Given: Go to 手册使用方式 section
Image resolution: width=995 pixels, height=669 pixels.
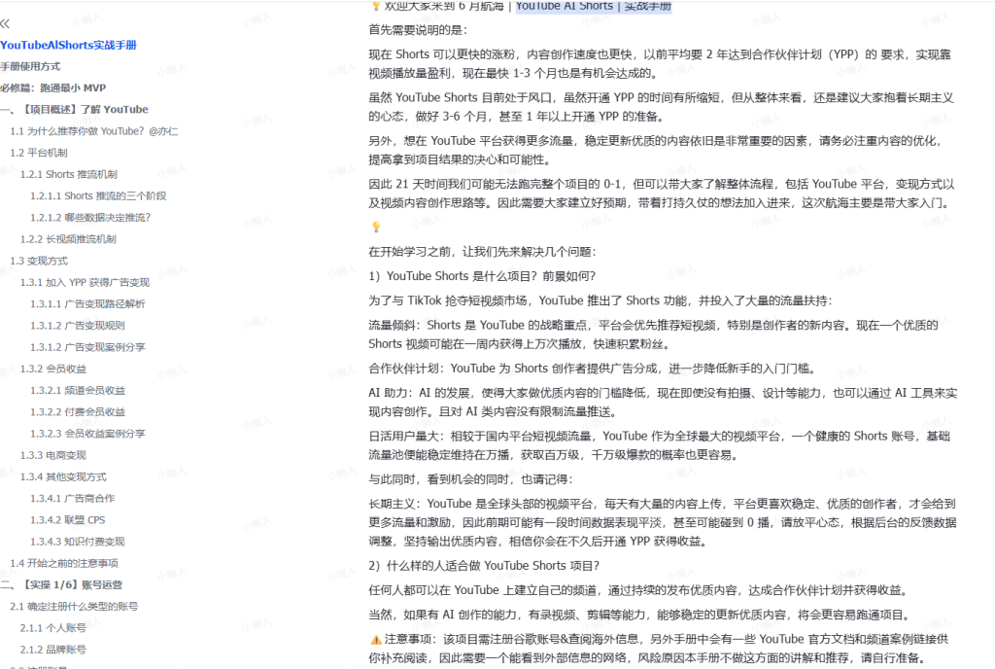Looking at the screenshot, I should 30,67.
